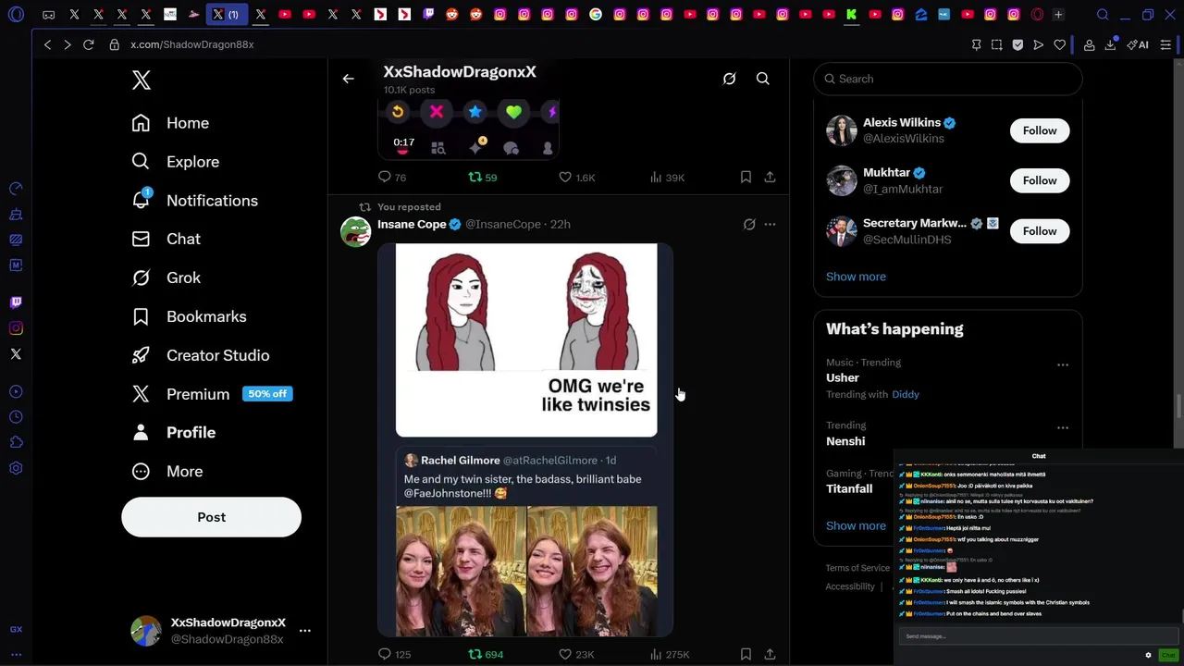Open Grok from the profile header
Image resolution: width=1184 pixels, height=666 pixels.
tap(729, 79)
